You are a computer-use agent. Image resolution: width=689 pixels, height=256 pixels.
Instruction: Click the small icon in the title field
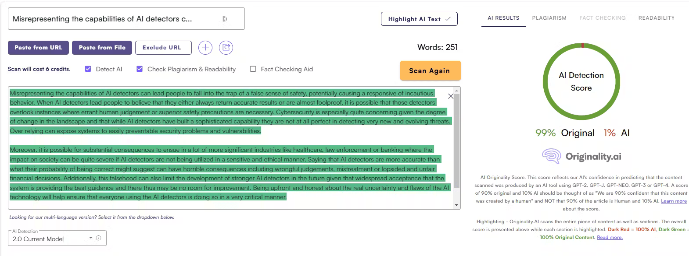click(x=225, y=19)
